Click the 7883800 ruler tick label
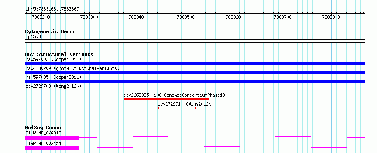Screen dimensions: 377x153 coord(331,17)
